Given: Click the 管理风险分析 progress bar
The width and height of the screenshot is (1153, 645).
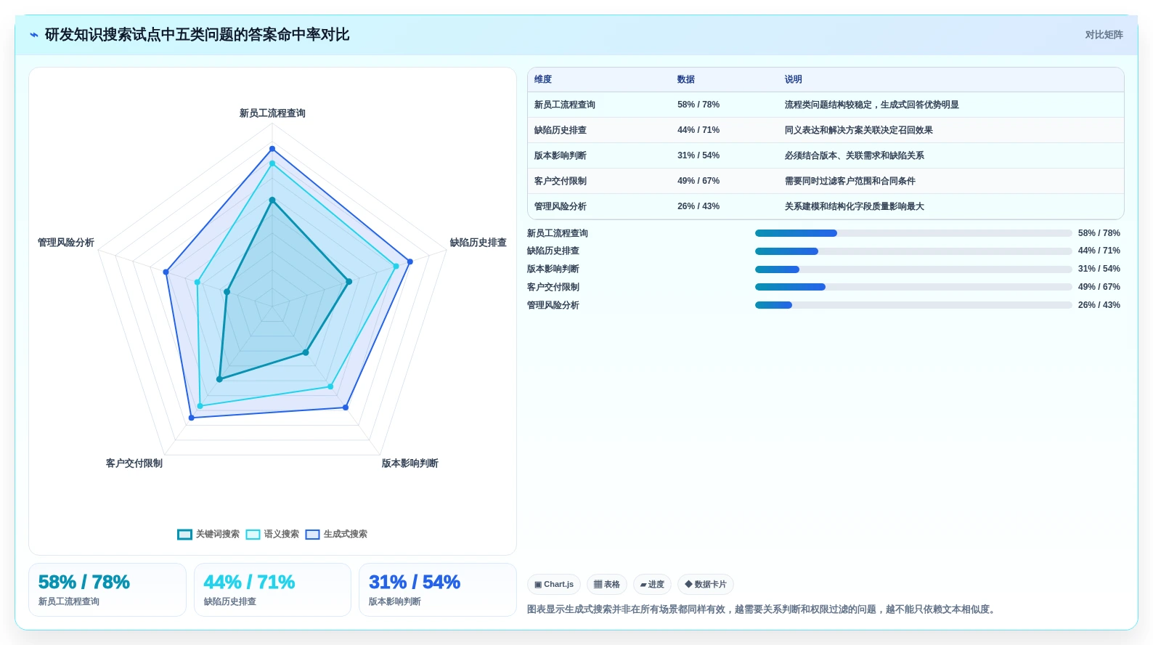Looking at the screenshot, I should tap(913, 305).
